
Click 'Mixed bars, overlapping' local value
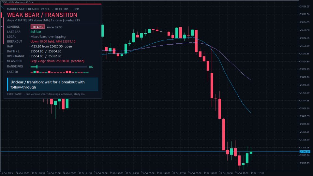48,37
